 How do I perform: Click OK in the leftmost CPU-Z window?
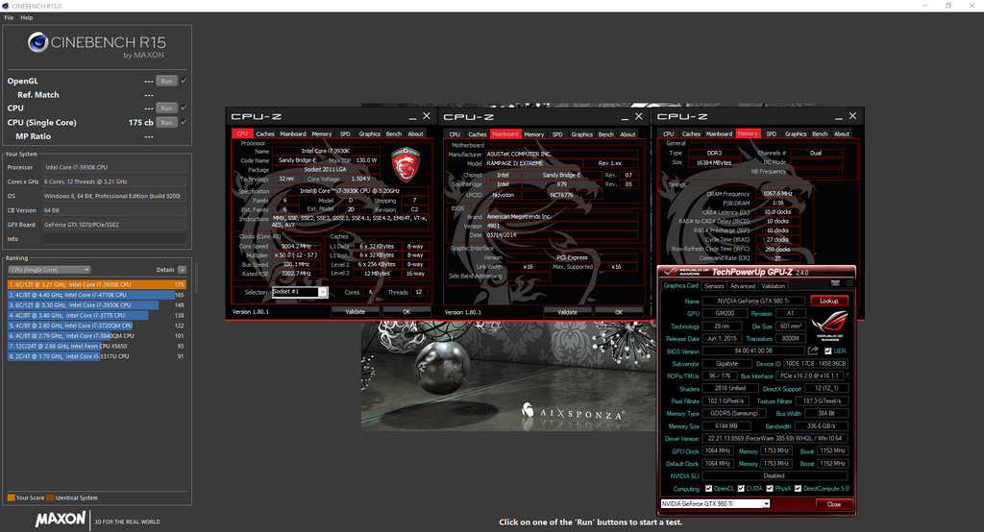(x=406, y=312)
